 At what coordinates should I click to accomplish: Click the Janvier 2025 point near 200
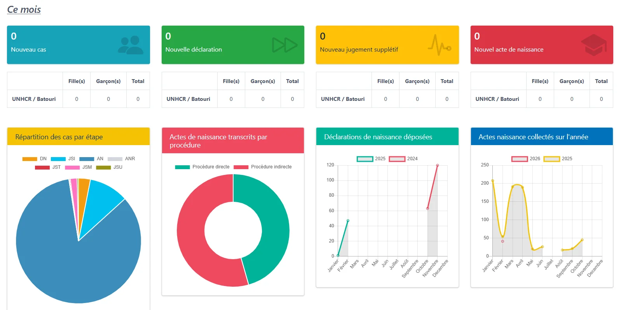click(x=493, y=180)
